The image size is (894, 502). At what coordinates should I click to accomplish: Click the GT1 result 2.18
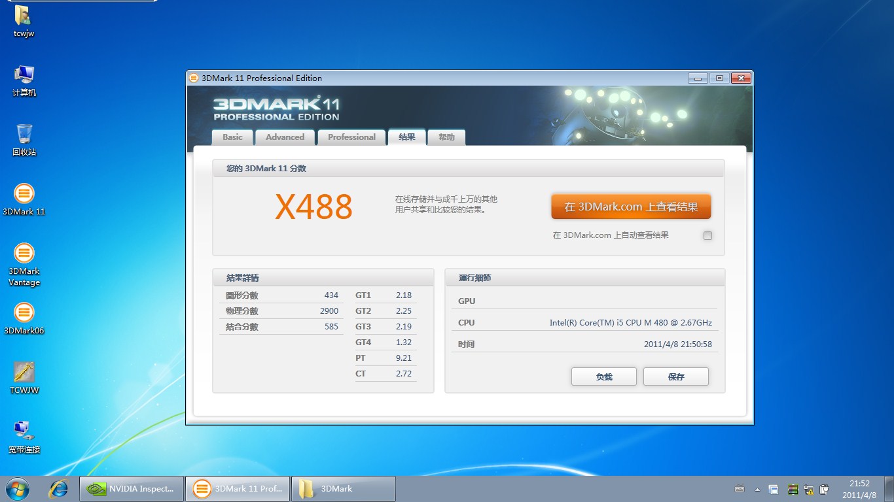[x=404, y=295]
